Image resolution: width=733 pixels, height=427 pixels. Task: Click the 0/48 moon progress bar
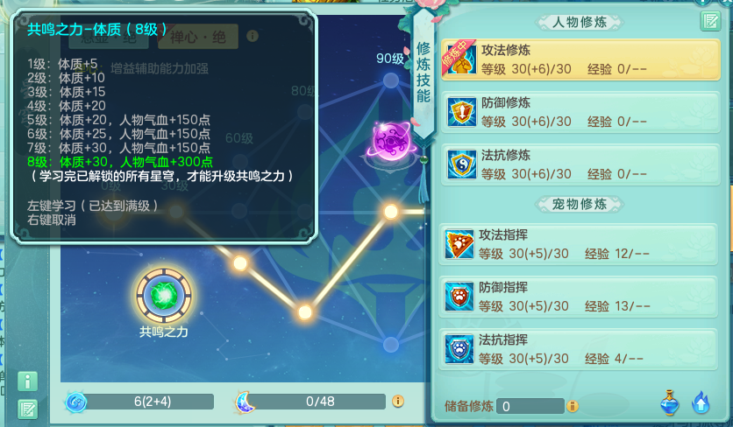311,402
